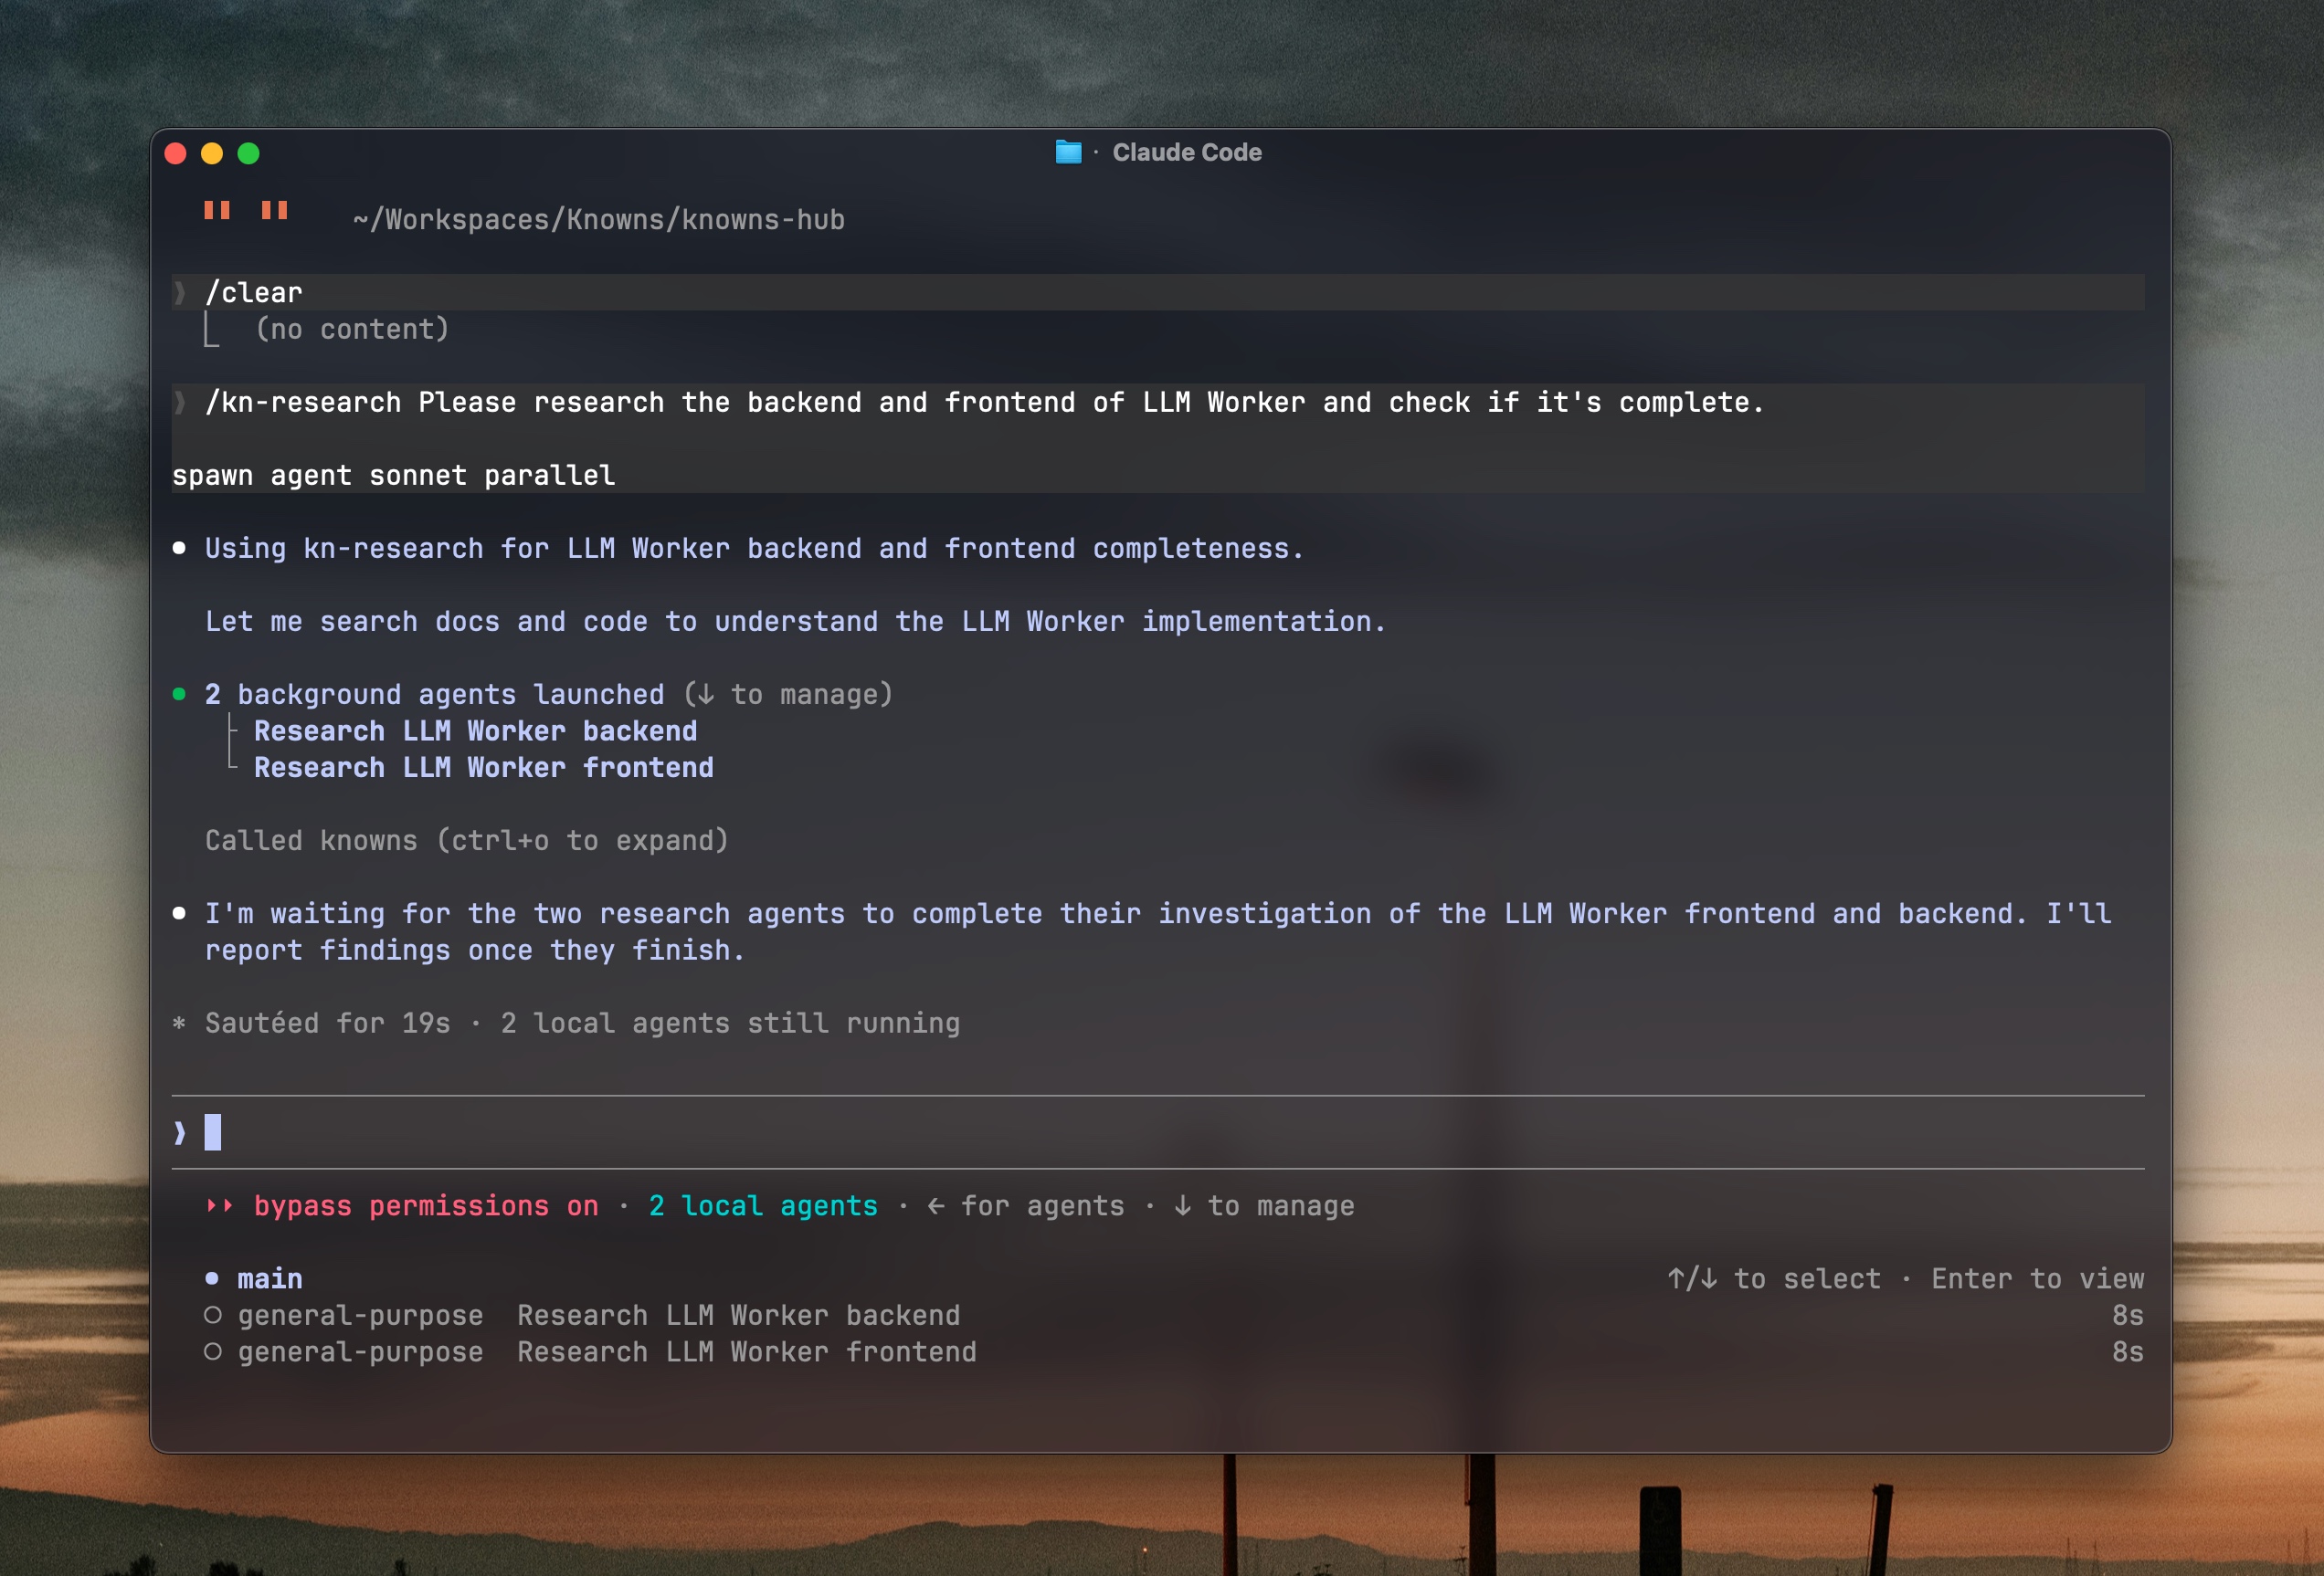Click the '2 local agents' status link
Image resolution: width=2324 pixels, height=1576 pixels.
coord(763,1205)
